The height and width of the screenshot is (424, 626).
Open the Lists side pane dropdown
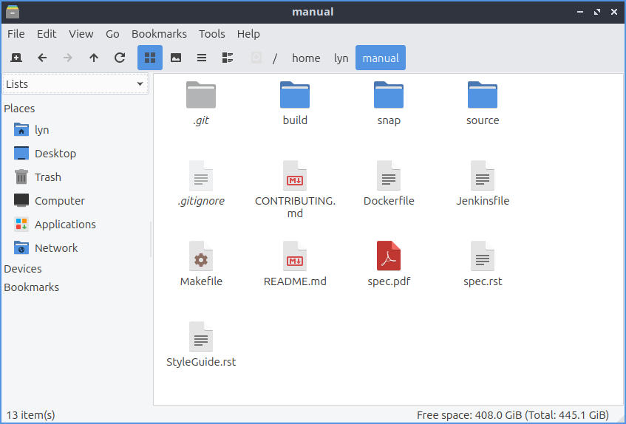click(x=75, y=84)
